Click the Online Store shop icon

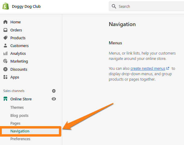(x=5, y=99)
